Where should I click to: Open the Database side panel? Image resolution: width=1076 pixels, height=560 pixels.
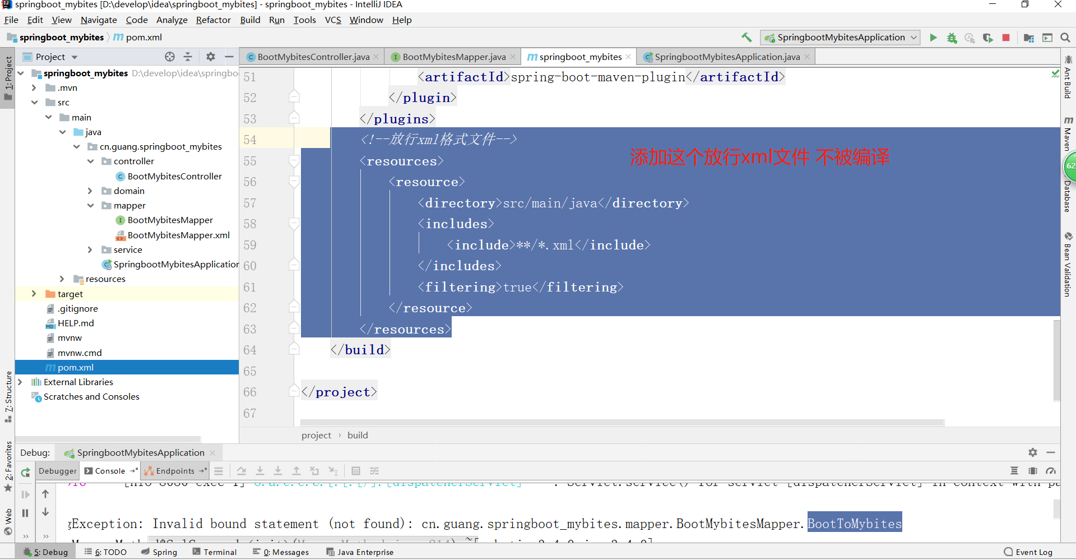point(1068,197)
